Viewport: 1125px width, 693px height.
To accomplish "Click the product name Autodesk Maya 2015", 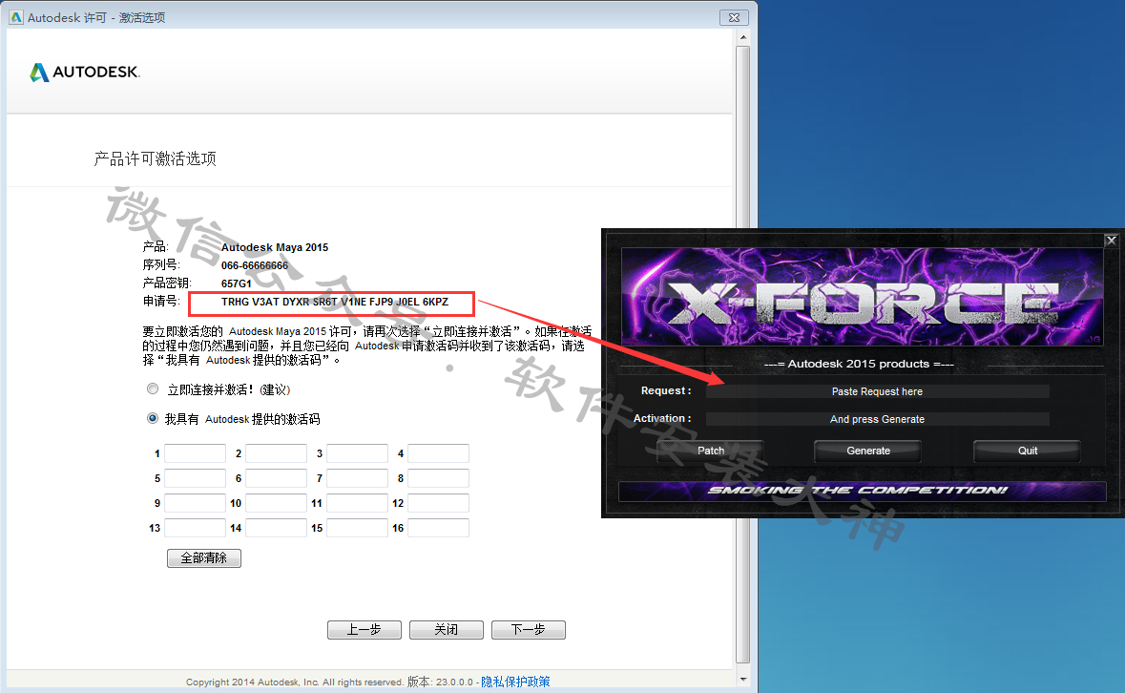I will click(275, 247).
